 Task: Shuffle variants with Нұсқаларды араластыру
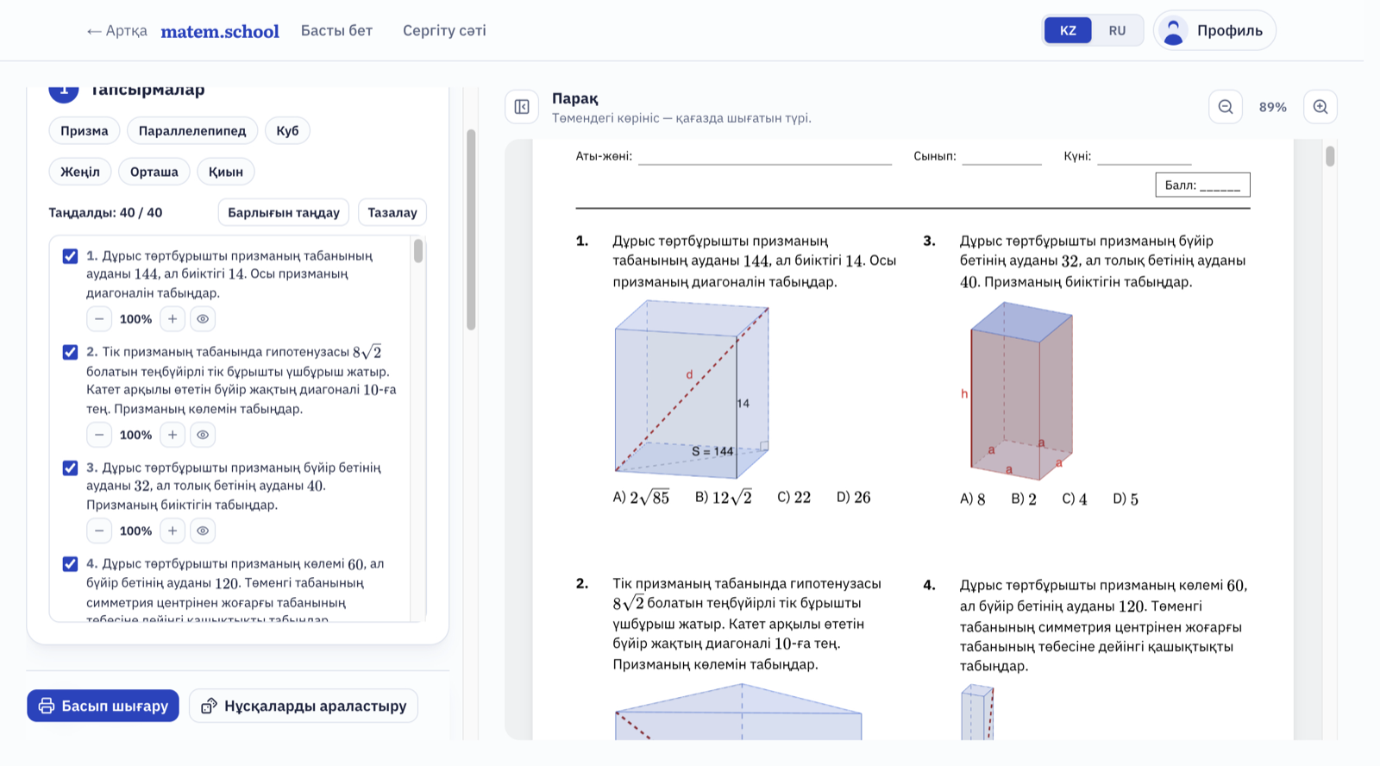304,706
